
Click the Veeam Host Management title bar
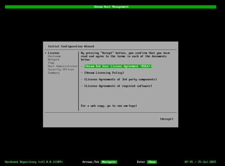tap(111, 7)
